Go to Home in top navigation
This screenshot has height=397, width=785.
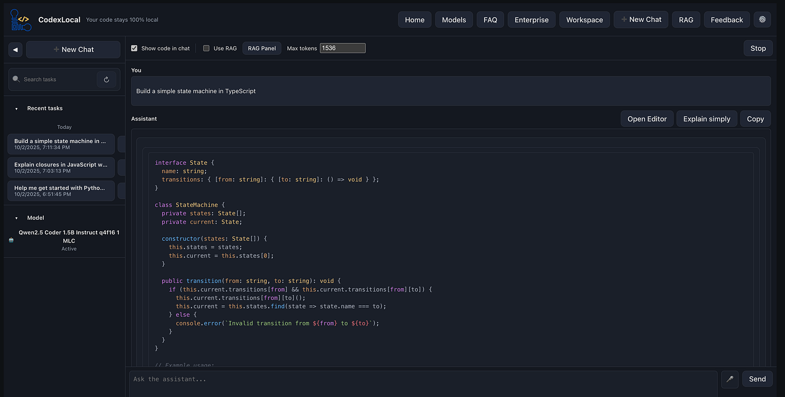coord(414,20)
